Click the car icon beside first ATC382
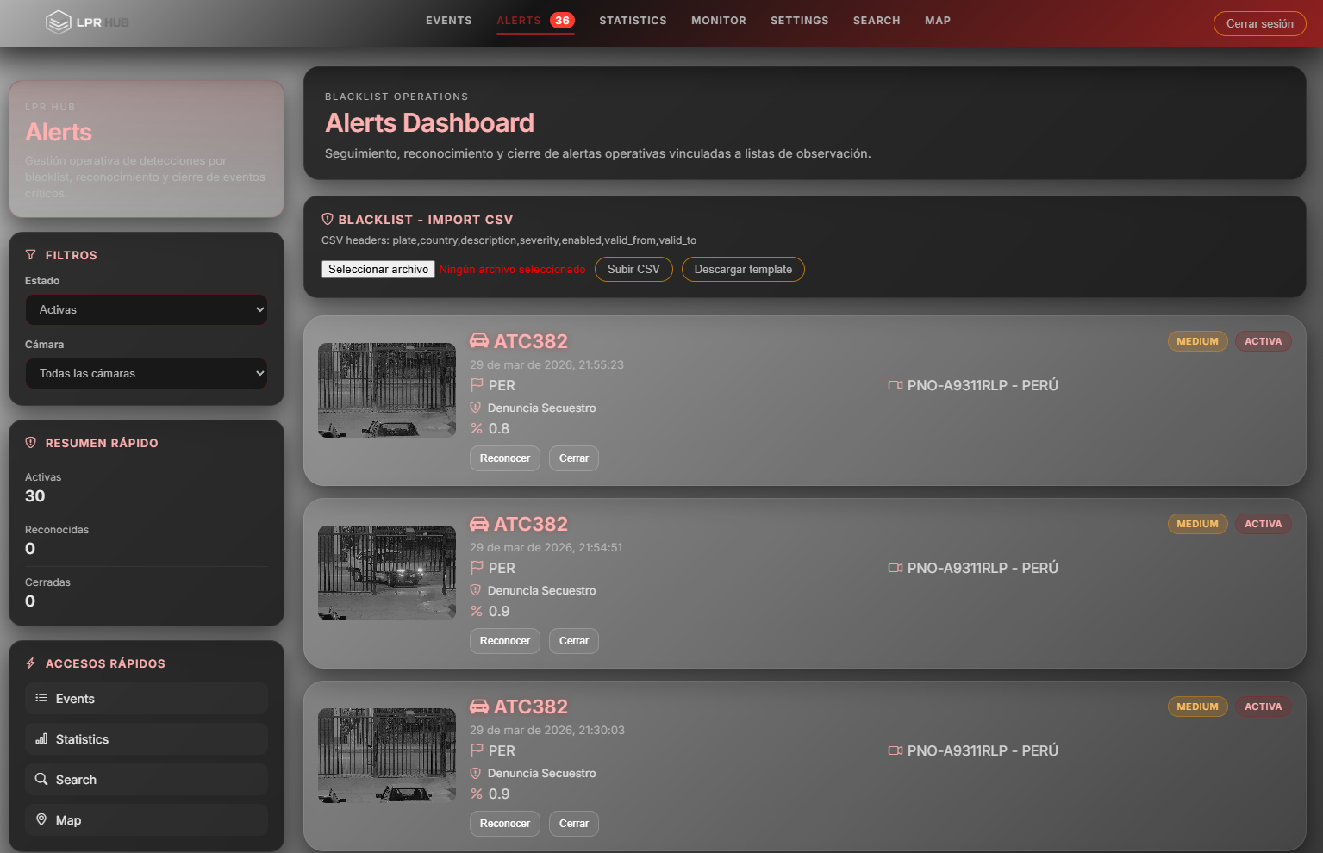This screenshot has width=1323, height=853. click(x=479, y=341)
